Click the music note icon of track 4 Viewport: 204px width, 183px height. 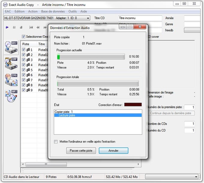28,65
